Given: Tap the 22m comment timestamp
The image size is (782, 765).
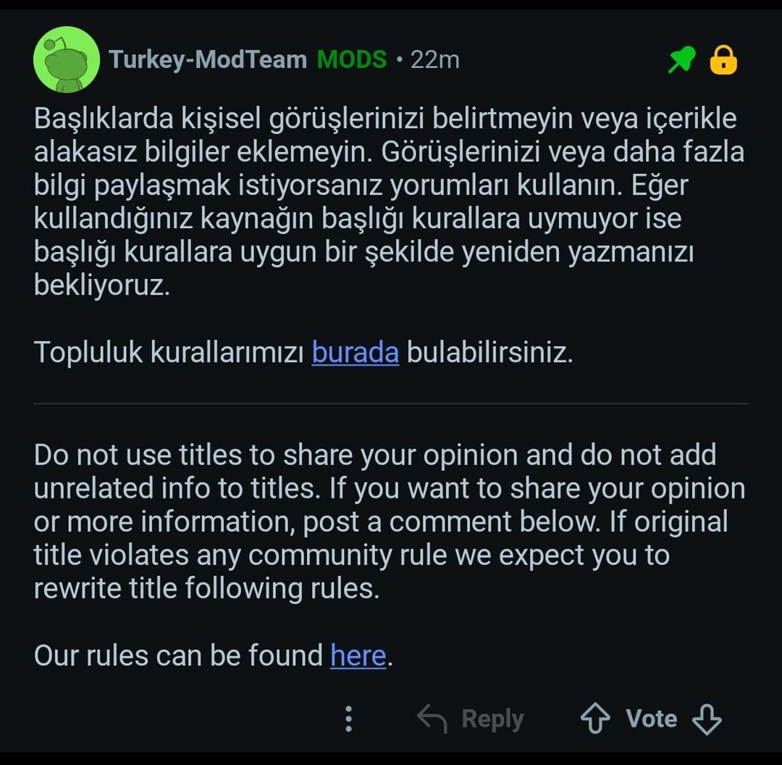Looking at the screenshot, I should 435,59.
